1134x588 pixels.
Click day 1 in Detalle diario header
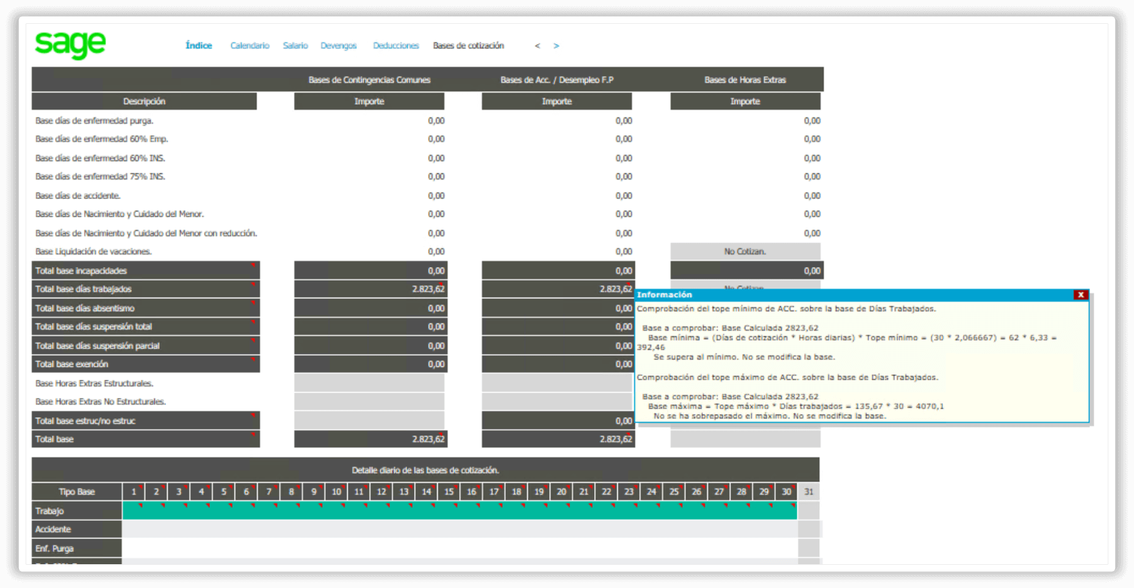(134, 492)
